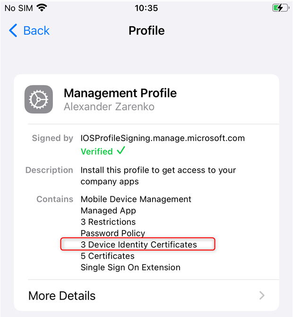Viewport: 293px width, 317px height.
Task: Tap Single Sign On Extension entry
Action: click(x=130, y=267)
